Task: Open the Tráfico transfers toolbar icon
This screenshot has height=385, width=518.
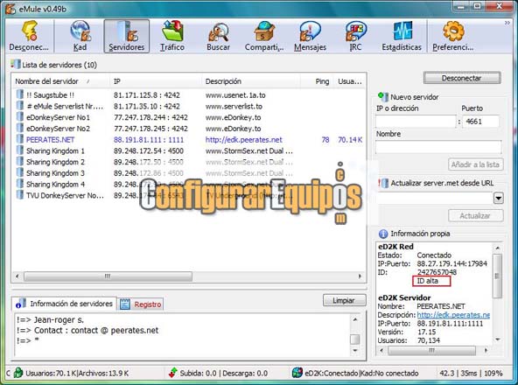Action: point(172,31)
